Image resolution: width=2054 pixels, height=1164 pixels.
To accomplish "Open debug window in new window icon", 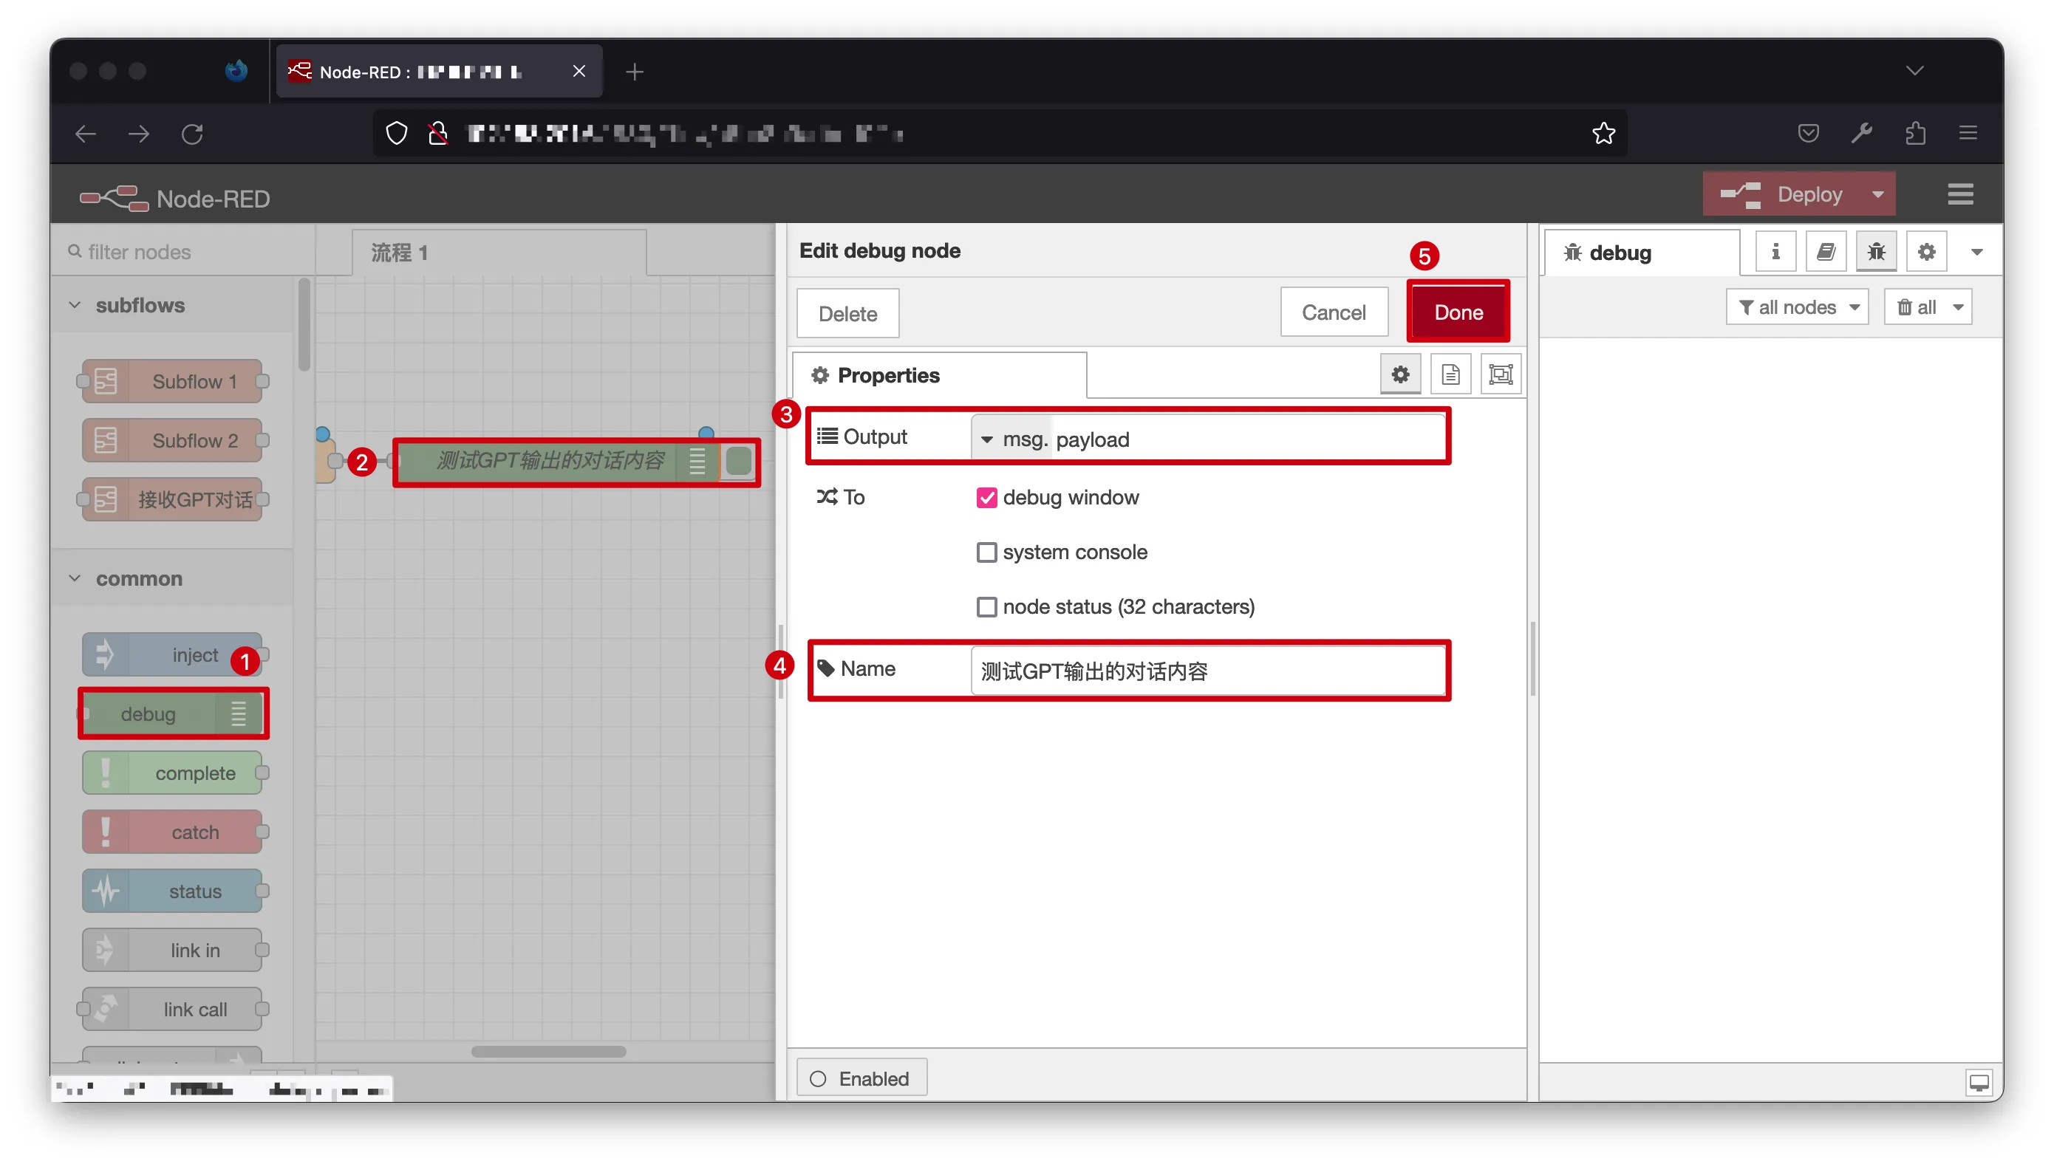I will [x=1978, y=1082].
